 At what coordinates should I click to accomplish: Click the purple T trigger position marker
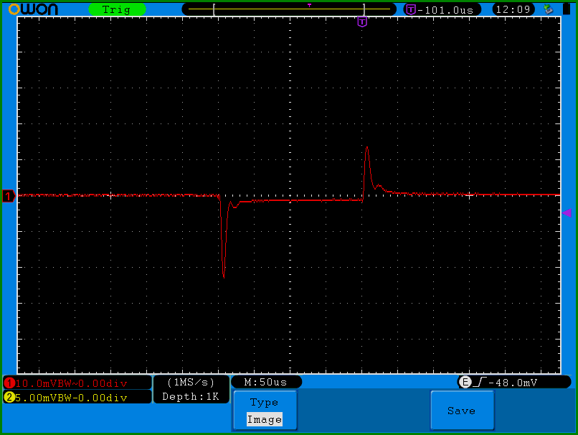362,22
